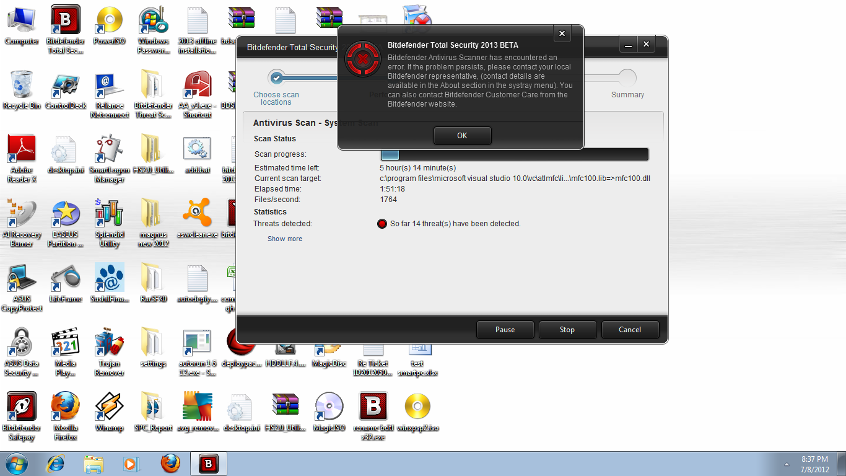Screen dimensions: 846x476
Task: Click the scan progress bar
Action: (x=514, y=154)
